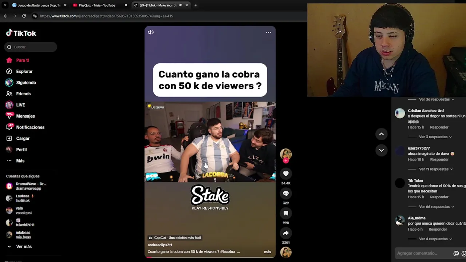Click the TikTok logo

(21, 33)
